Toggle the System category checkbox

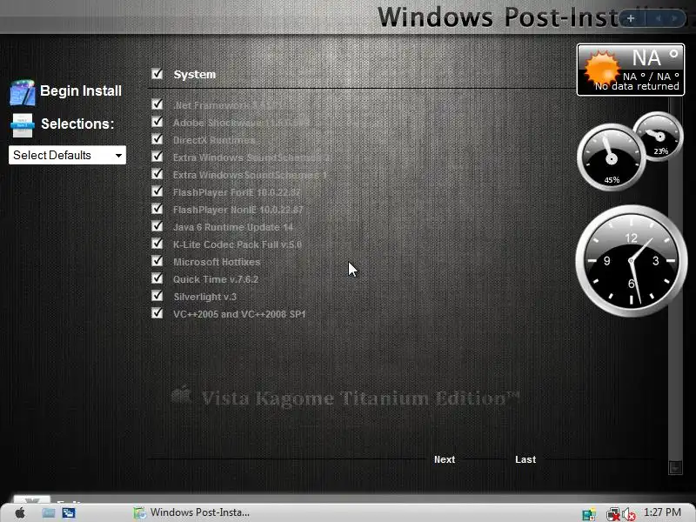pos(157,74)
